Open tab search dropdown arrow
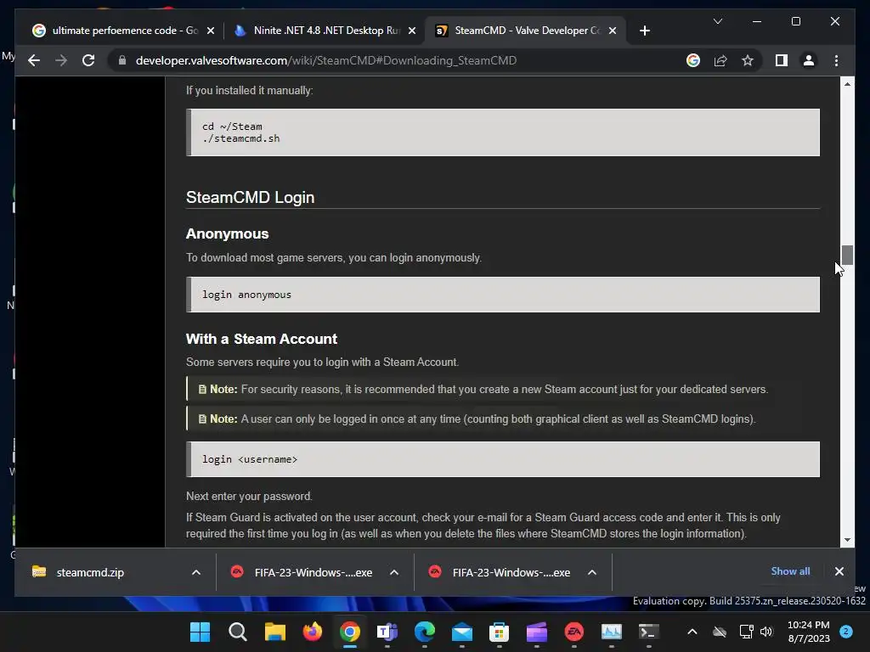This screenshot has width=870, height=652. (717, 21)
